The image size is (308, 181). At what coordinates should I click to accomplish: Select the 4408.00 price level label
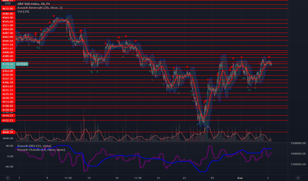click(8, 52)
